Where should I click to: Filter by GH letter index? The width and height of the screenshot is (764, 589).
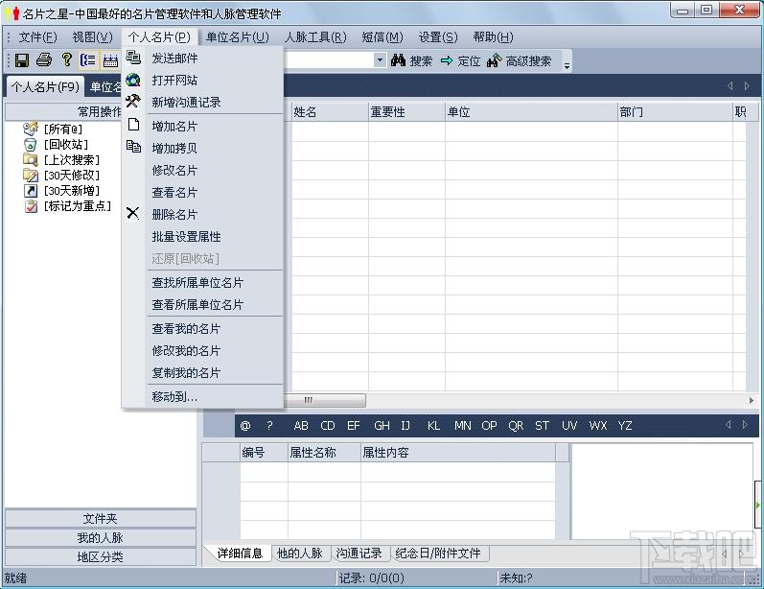(382, 426)
